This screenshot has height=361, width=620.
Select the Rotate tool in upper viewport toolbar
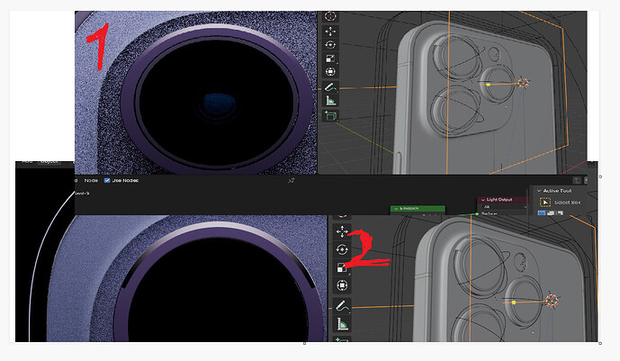tap(330, 45)
